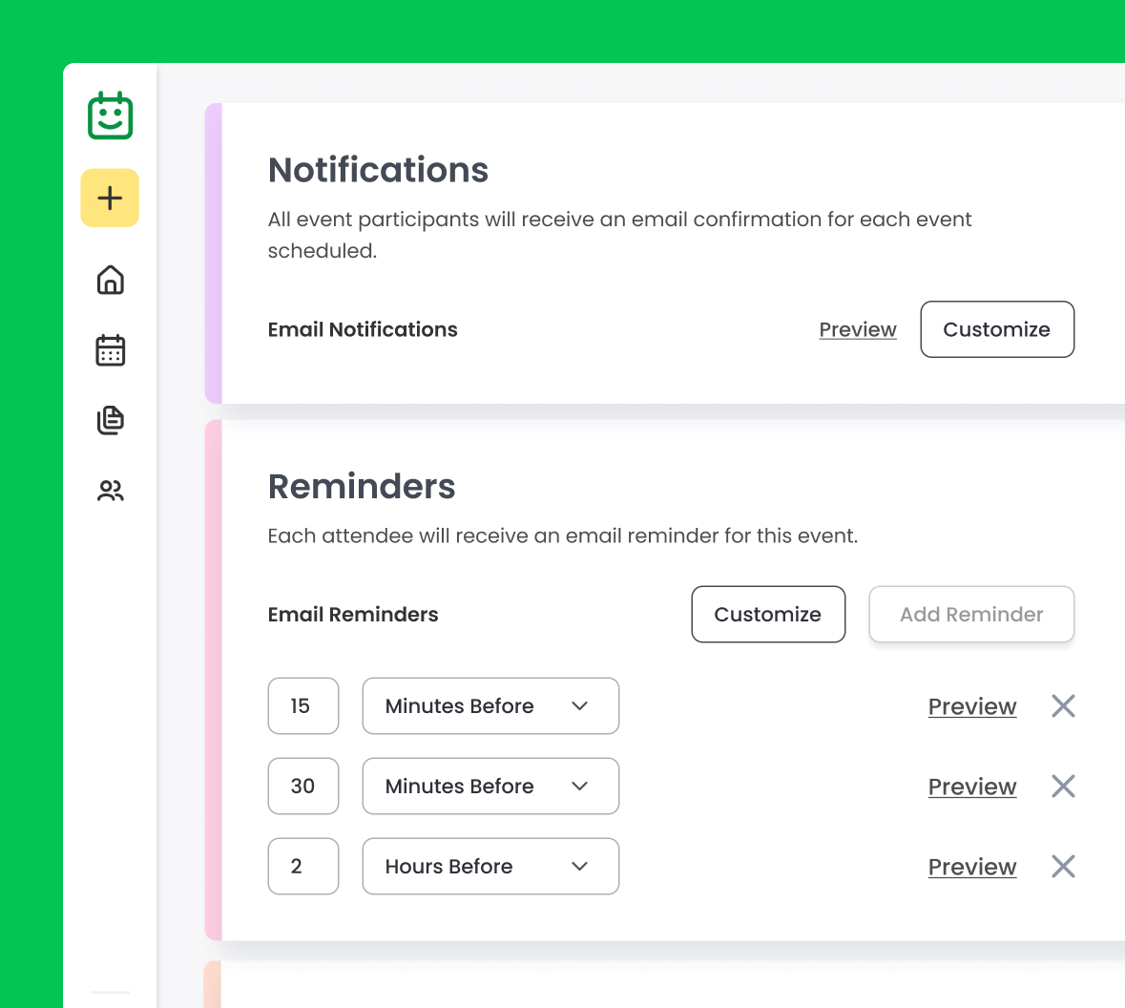Click the green calendar smiley logo
Screen dimensions: 1125x1008
[110, 115]
